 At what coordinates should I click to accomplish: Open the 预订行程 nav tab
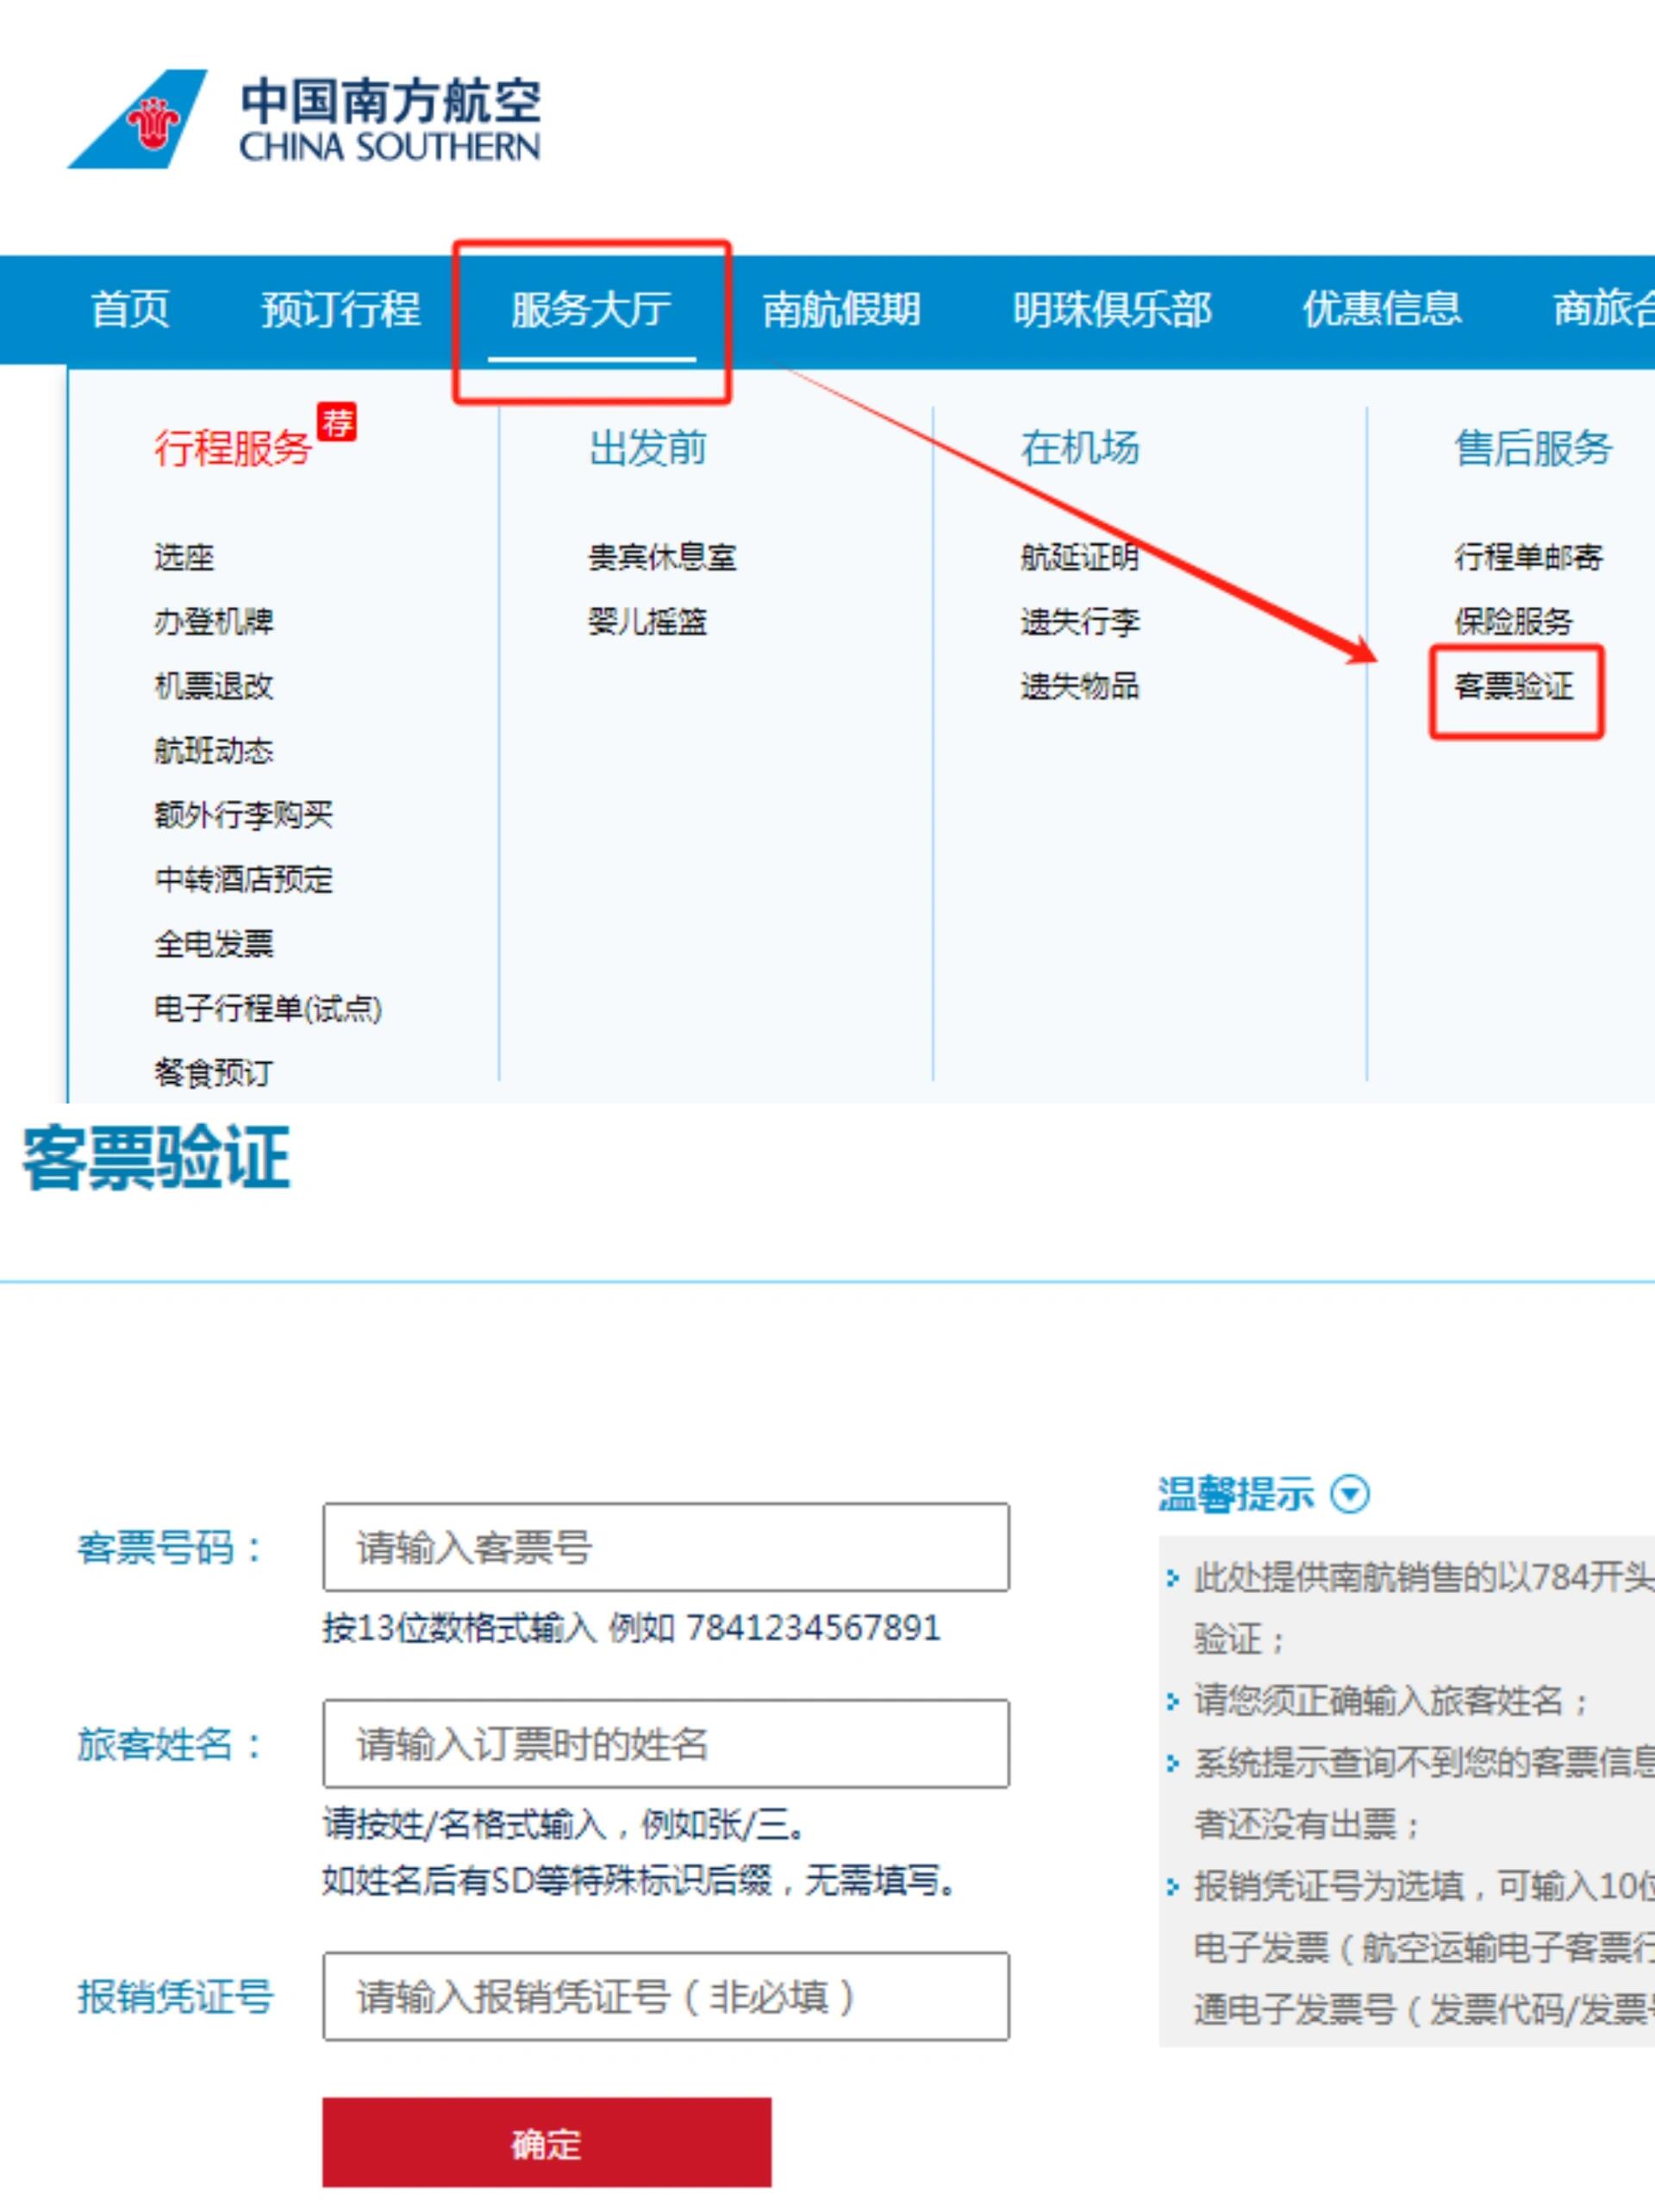340,309
